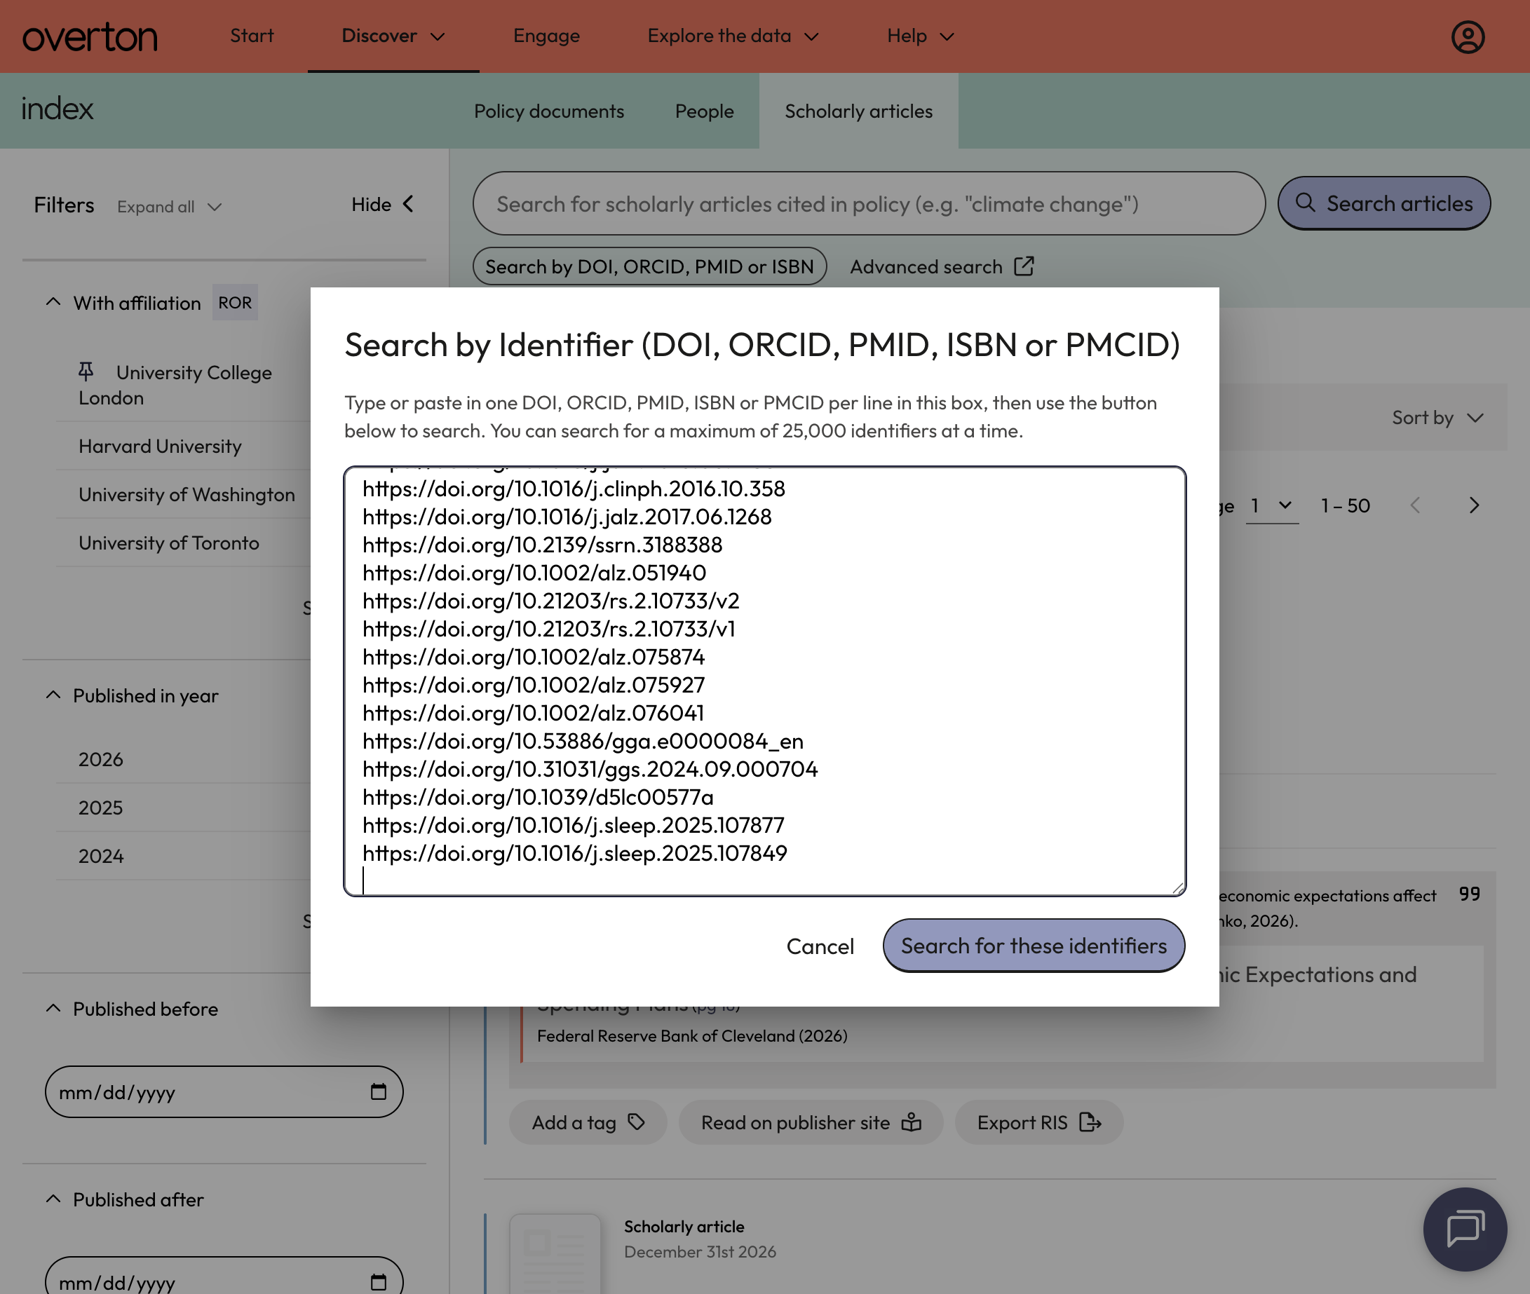Switch to the Scholarly articles tab

coord(858,111)
